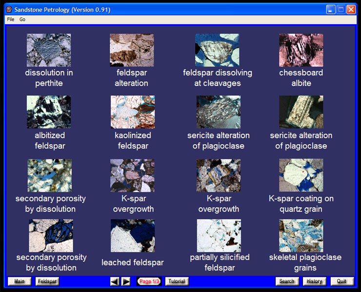Click the 'dissolution in perthite' caption
Image resolution: width=361 pixels, height=292 pixels.
pyautogui.click(x=49, y=78)
